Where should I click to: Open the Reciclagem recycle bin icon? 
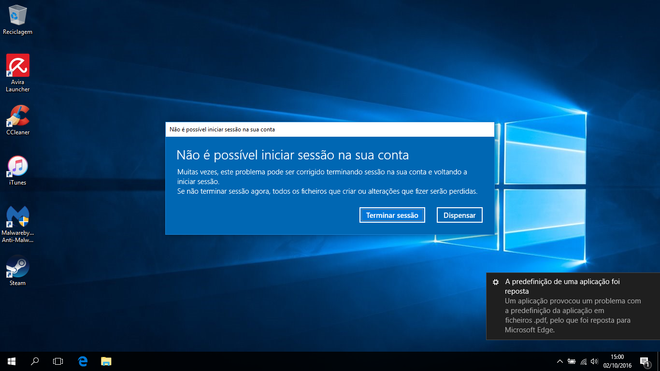click(x=17, y=19)
